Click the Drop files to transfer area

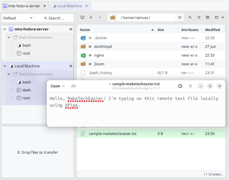(38, 152)
